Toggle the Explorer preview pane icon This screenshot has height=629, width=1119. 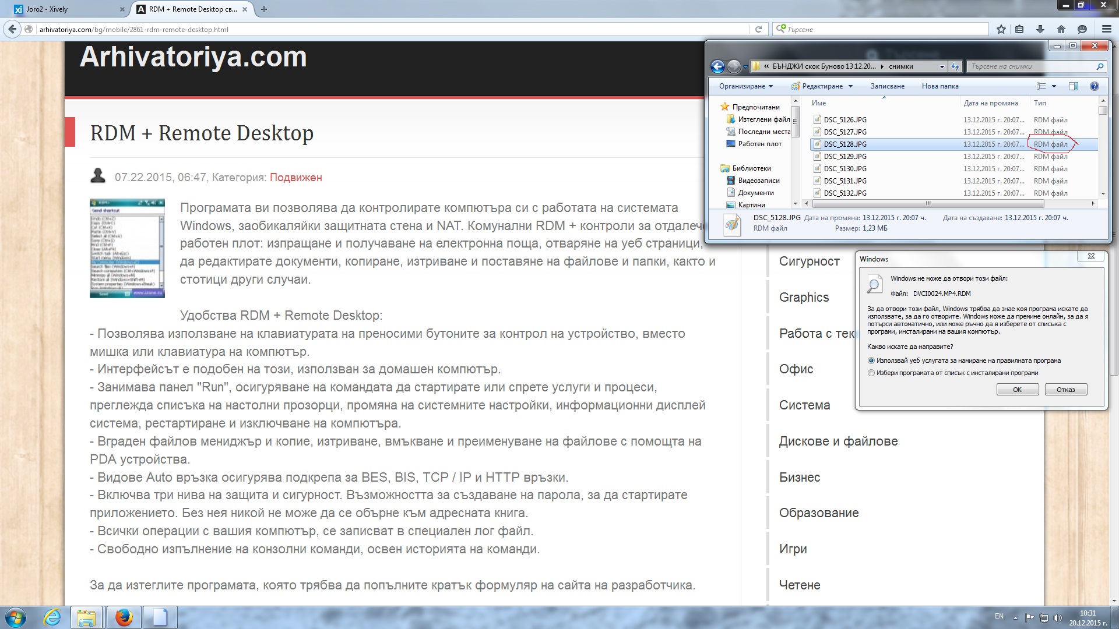tap(1074, 86)
